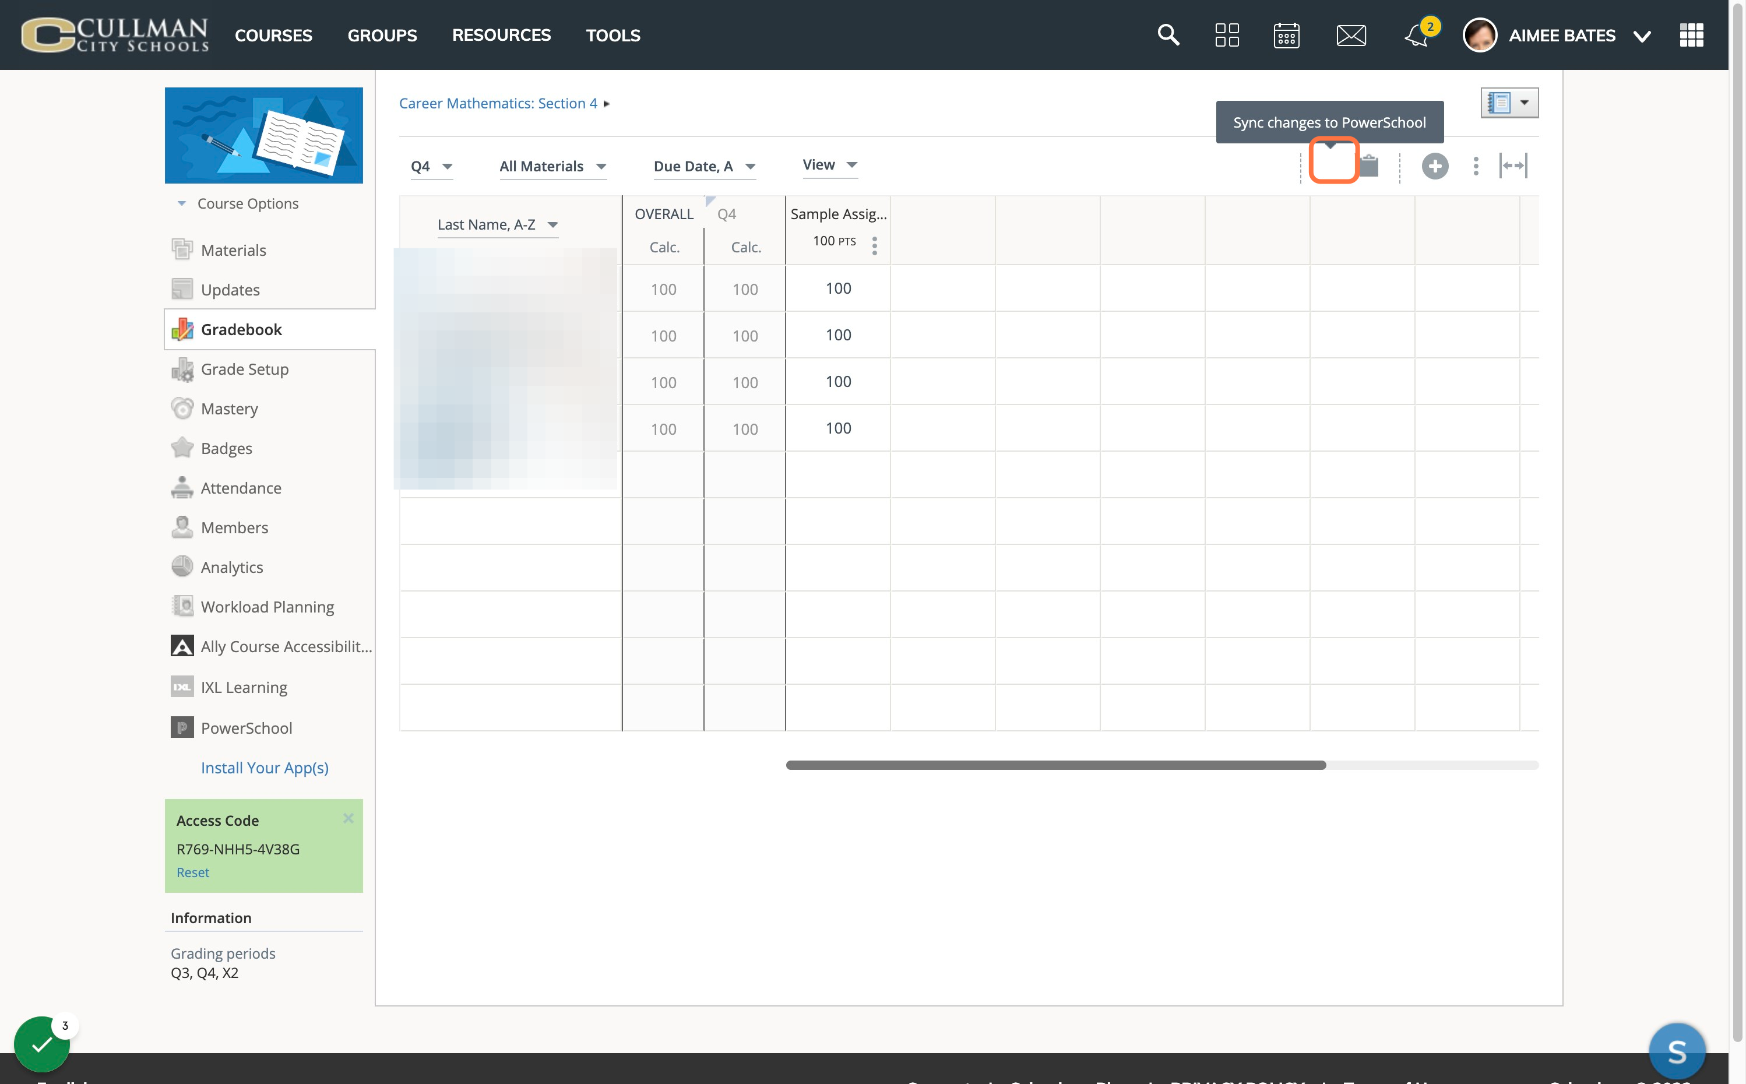
Task: Open Badges in course sidebar
Action: pos(226,448)
